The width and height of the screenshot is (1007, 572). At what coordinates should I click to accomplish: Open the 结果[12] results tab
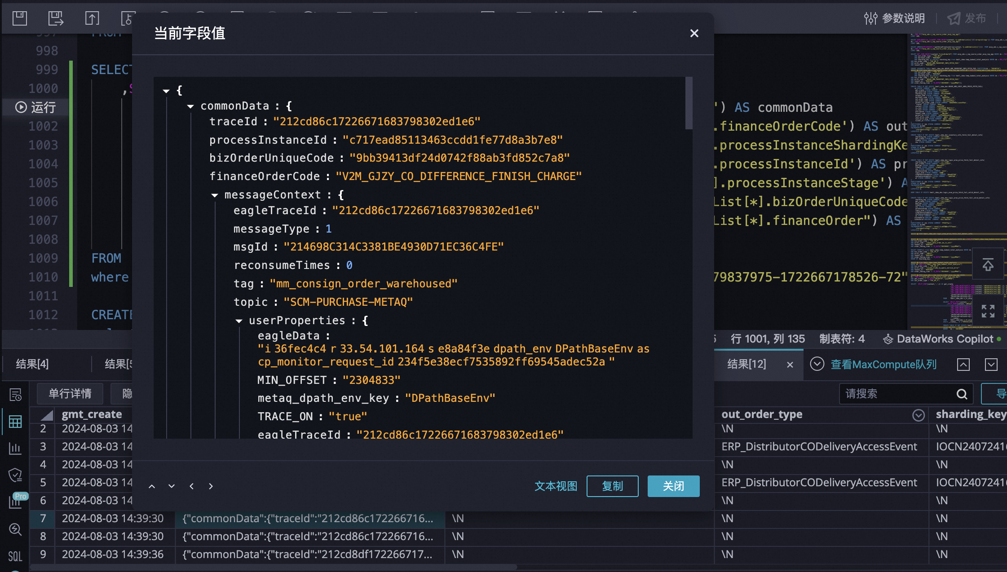[746, 364]
